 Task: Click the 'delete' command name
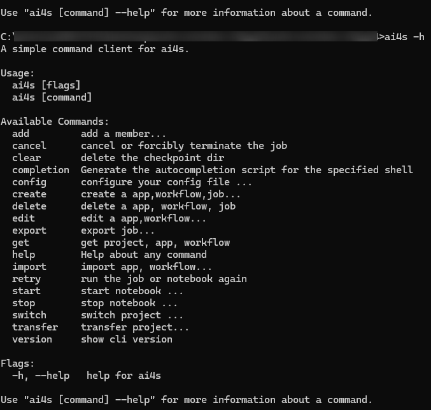pyautogui.click(x=29, y=206)
